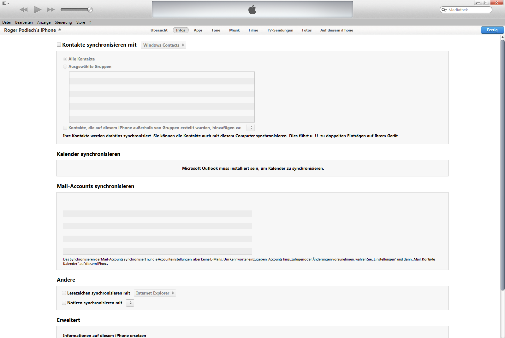Select the Alle Kontakte radio button
505x338 pixels.
[65, 59]
